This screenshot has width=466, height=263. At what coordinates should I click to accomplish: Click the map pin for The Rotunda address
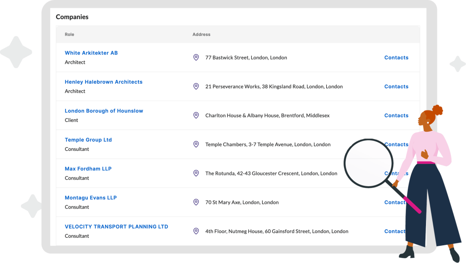click(196, 173)
